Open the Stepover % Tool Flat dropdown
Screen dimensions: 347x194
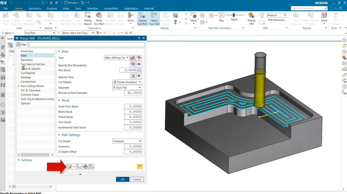[x=127, y=87]
